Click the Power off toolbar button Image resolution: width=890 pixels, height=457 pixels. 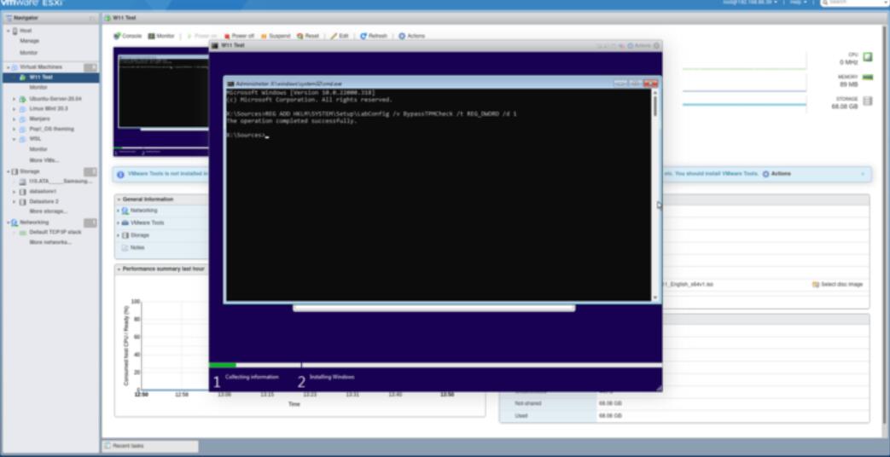click(239, 36)
